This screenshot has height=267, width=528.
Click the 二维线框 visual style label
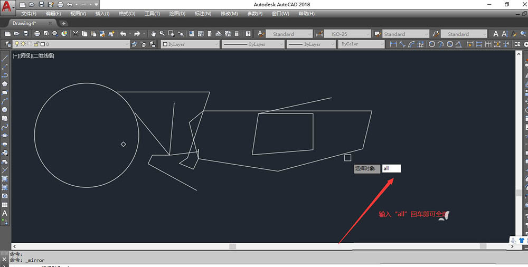click(43, 56)
